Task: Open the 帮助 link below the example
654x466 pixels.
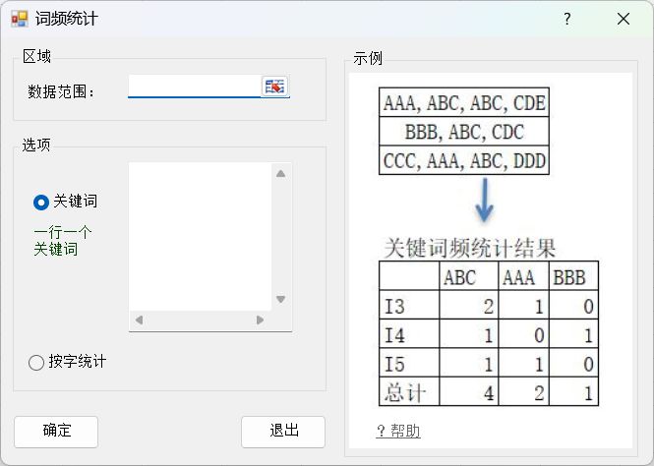Action: coord(398,431)
